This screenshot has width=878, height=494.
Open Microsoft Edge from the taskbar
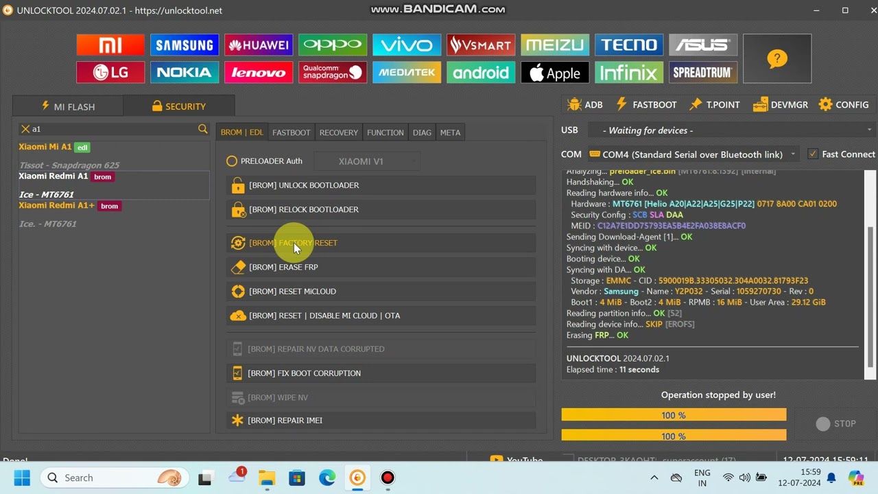click(x=327, y=478)
